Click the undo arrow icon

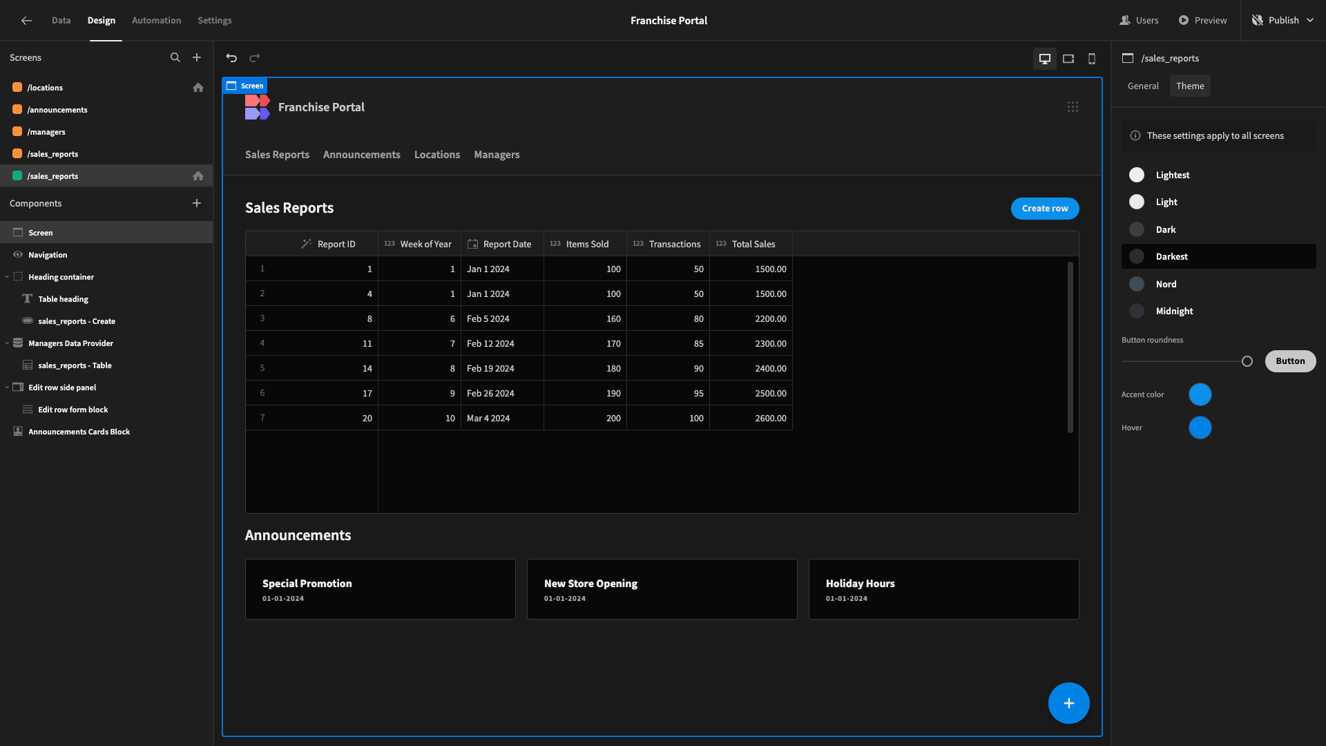click(x=231, y=58)
